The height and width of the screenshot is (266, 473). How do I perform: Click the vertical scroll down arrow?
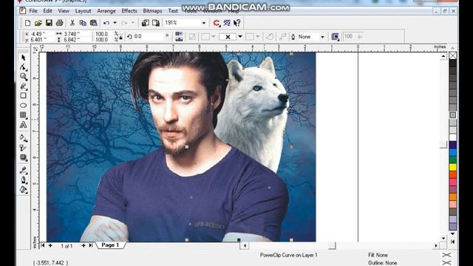coord(443,238)
